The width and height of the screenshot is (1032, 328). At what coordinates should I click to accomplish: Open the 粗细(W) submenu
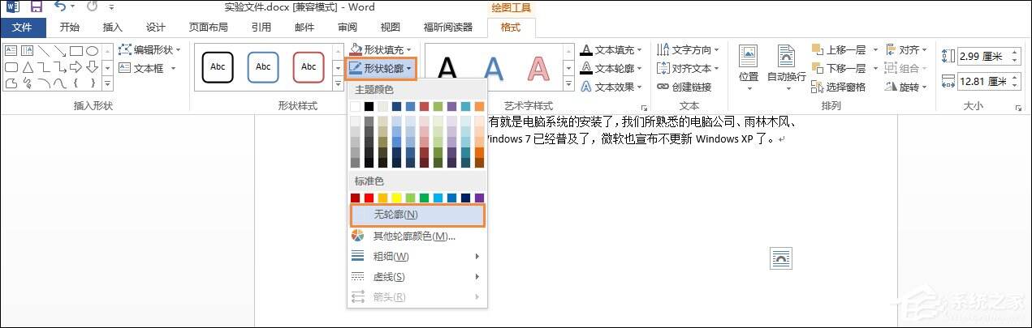tap(417, 256)
